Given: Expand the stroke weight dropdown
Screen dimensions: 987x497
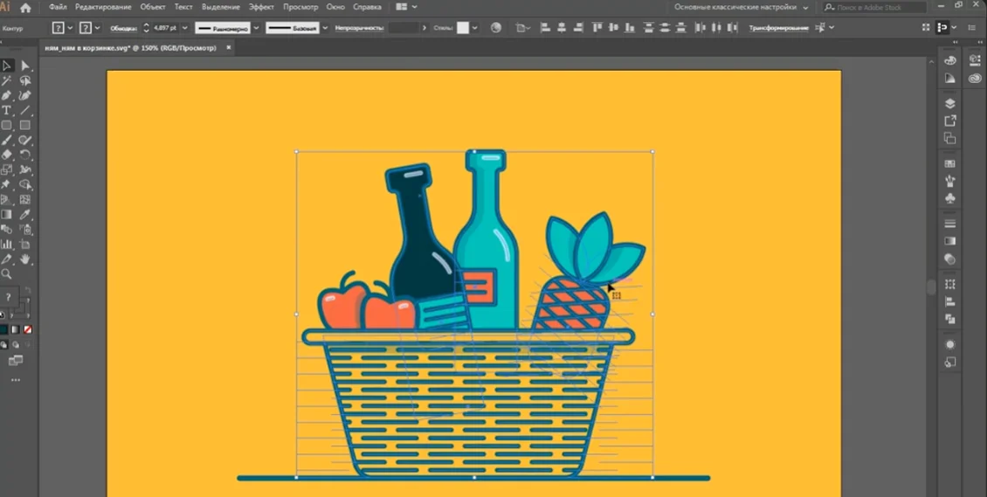Looking at the screenshot, I should 186,28.
